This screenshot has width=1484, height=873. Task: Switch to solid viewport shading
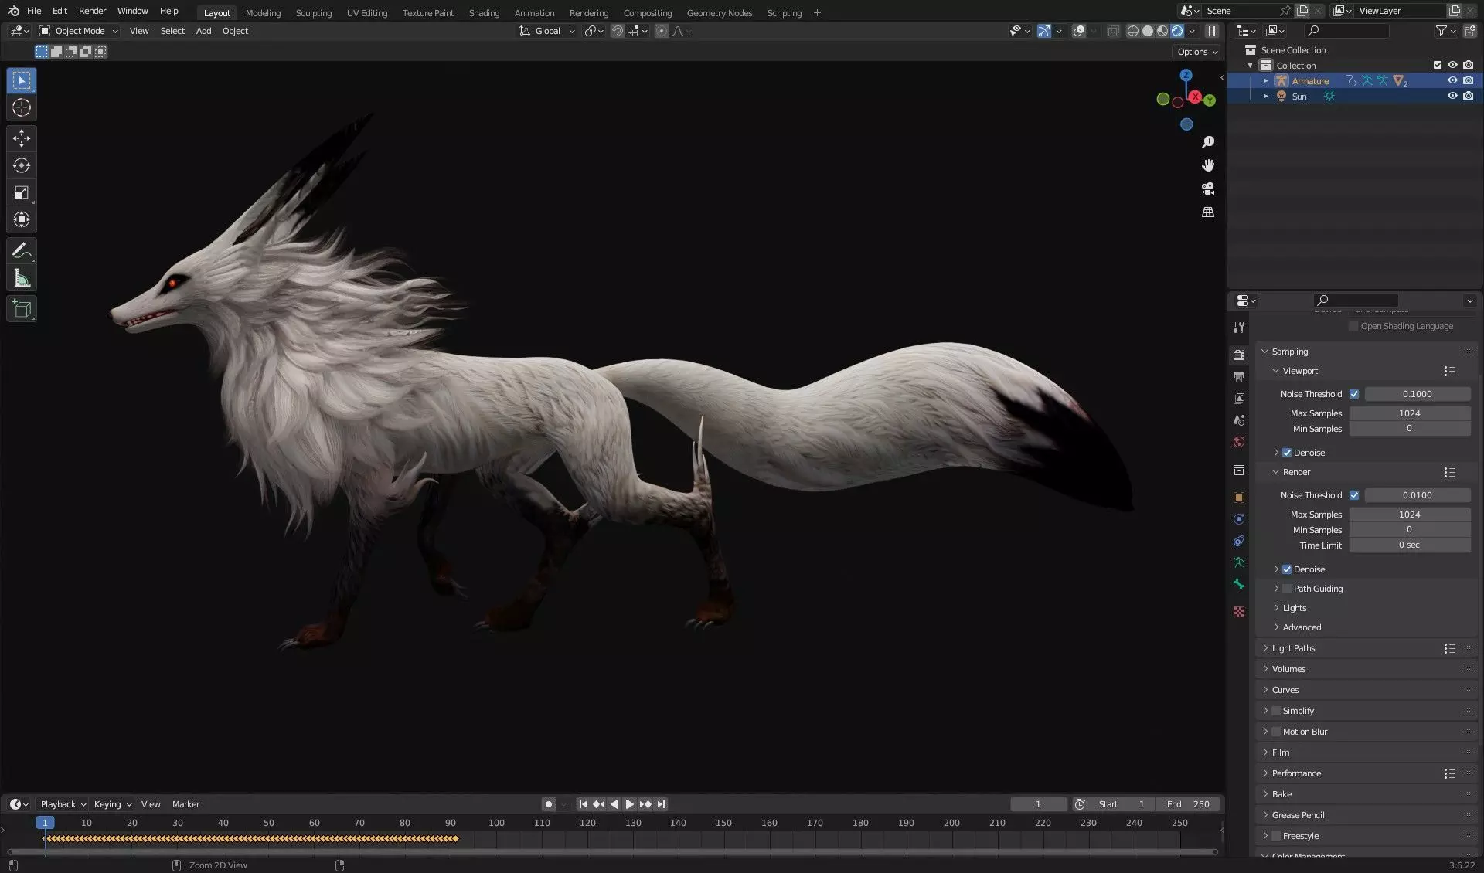(1148, 31)
